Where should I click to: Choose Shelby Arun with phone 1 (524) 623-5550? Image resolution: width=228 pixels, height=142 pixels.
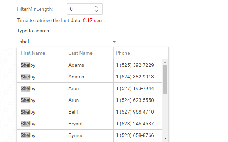coord(89,100)
